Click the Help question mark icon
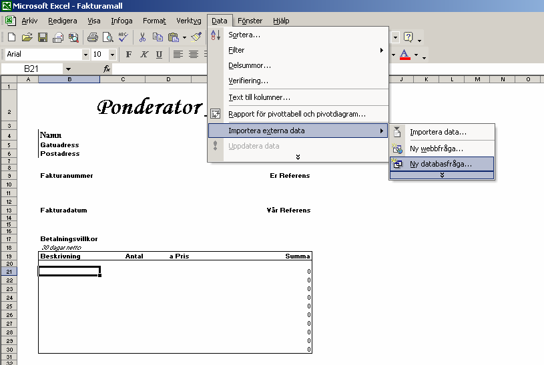 tap(409, 37)
